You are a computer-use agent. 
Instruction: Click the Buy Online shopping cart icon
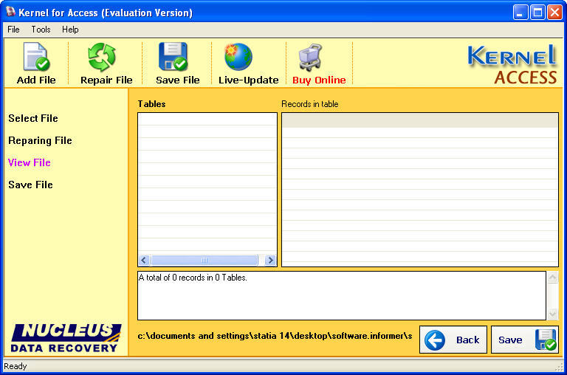(x=310, y=57)
